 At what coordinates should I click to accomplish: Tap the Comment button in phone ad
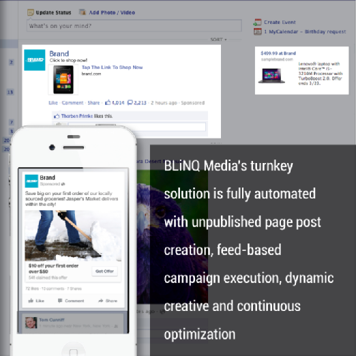click(71, 301)
